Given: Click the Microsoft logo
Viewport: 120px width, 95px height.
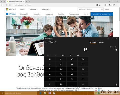Looking at the screenshot, I should (x=11, y=9).
